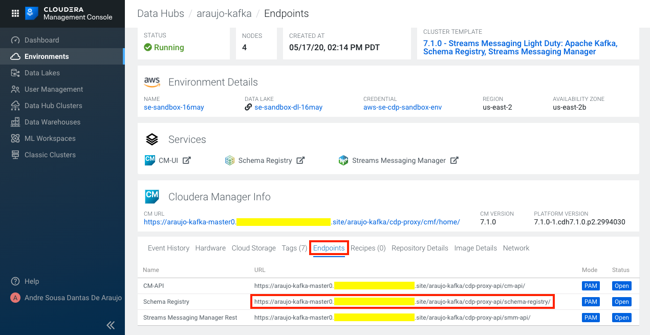
Task: Click the user avatar icon
Action: point(15,298)
